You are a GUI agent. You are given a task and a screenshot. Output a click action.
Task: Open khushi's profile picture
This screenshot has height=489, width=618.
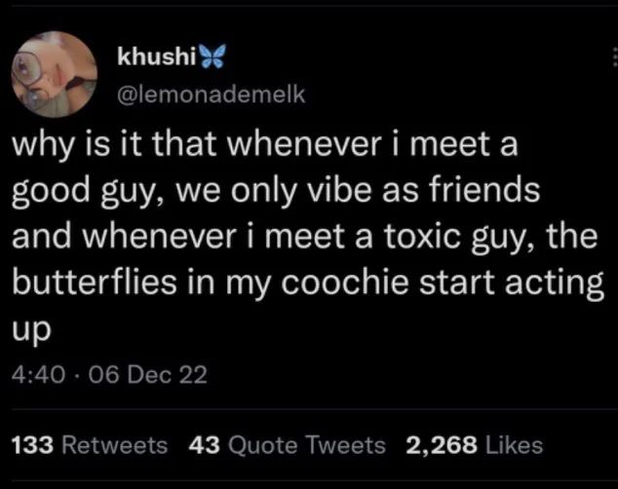tap(55, 74)
